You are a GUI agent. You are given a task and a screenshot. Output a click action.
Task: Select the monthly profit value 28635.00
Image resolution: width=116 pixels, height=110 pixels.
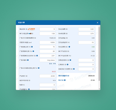[92, 76]
